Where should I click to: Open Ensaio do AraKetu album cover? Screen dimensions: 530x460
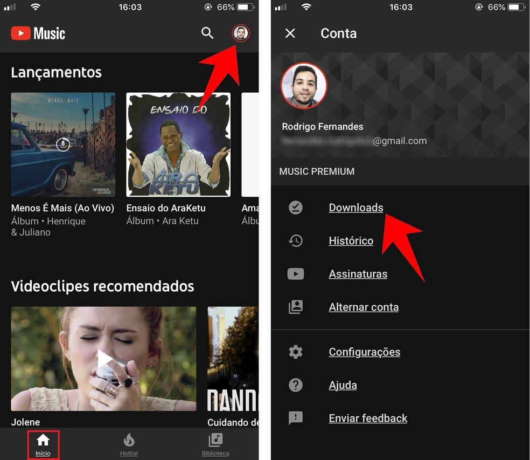pos(178,145)
